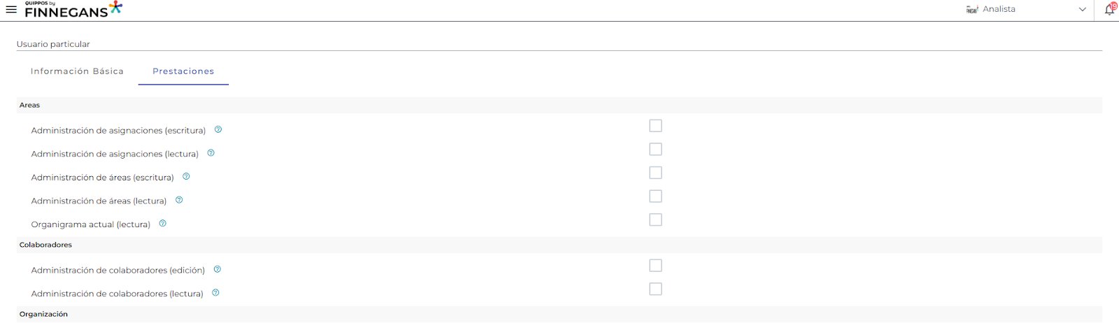Image resolution: width=1119 pixels, height=323 pixels.
Task: Open the hamburger navigation menu
Action: point(11,10)
